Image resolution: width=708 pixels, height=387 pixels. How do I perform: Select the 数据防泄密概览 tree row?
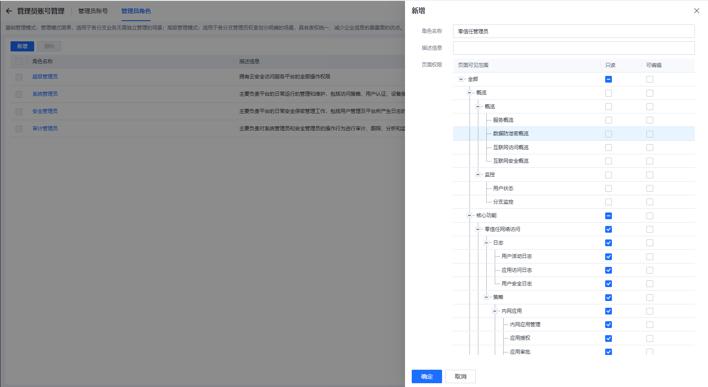pos(511,134)
